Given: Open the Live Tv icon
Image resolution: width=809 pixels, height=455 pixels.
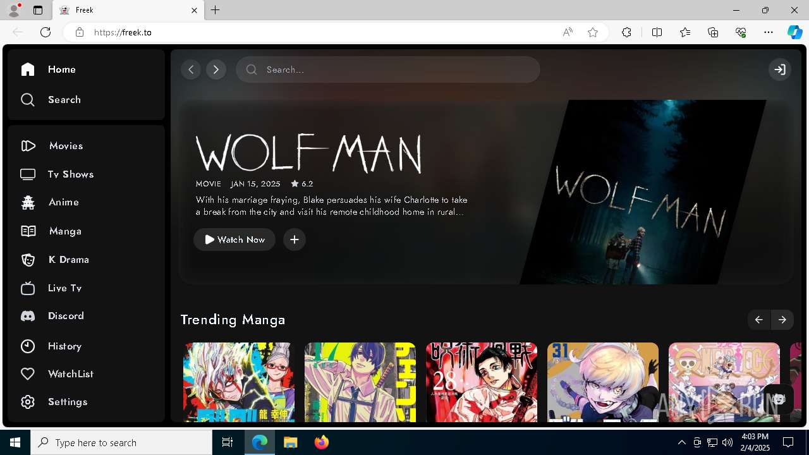Looking at the screenshot, I should [x=28, y=288].
